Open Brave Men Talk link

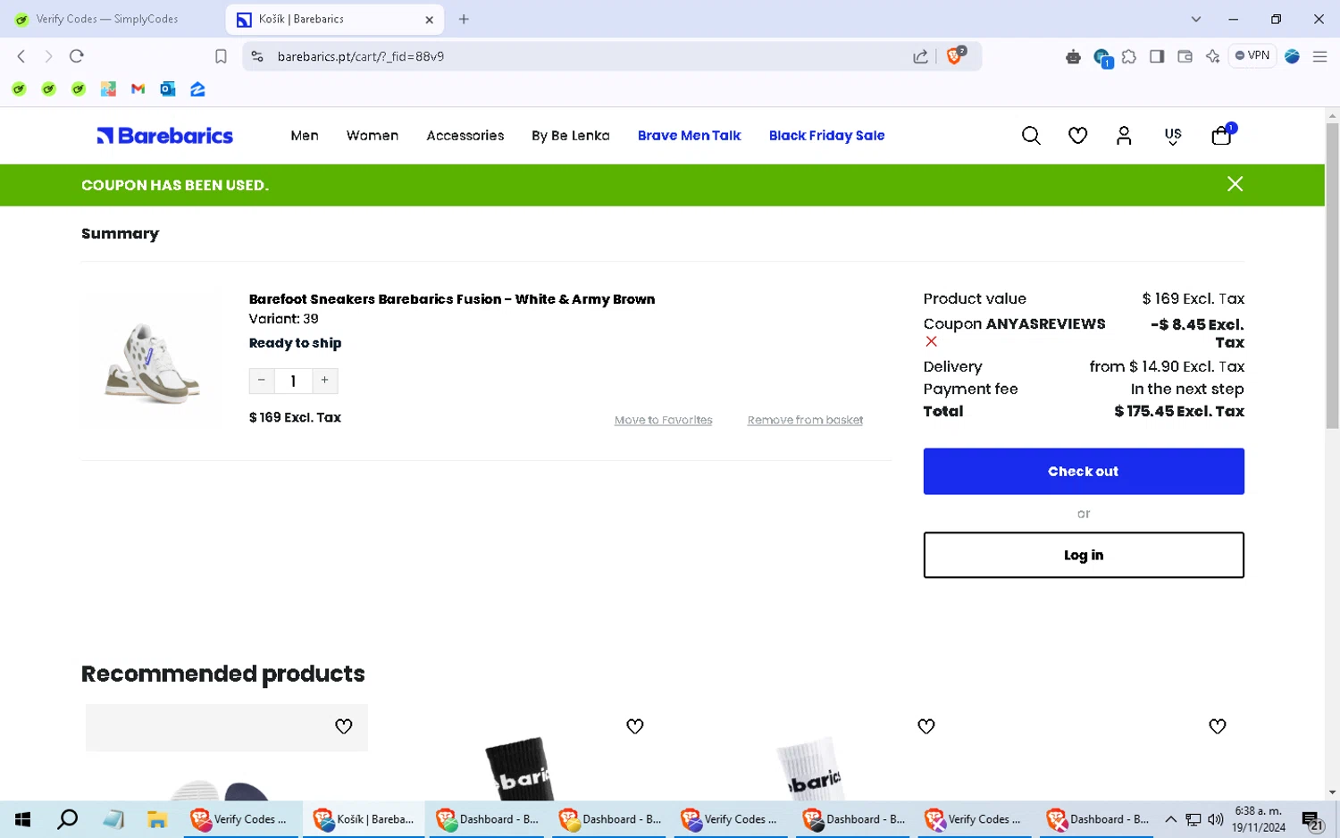click(x=690, y=136)
